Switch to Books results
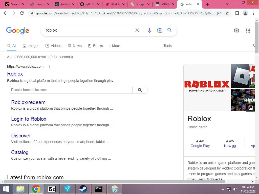 95,46
